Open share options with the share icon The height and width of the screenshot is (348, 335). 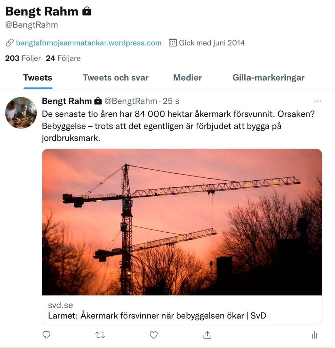[x=207, y=335]
